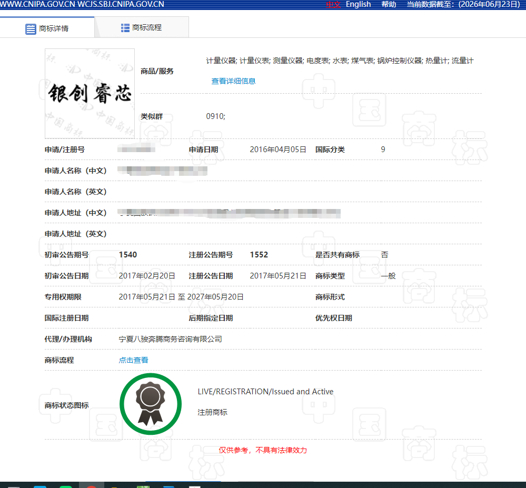Click the 优先权日期 label
Image resolution: width=526 pixels, height=488 pixels.
tap(333, 318)
